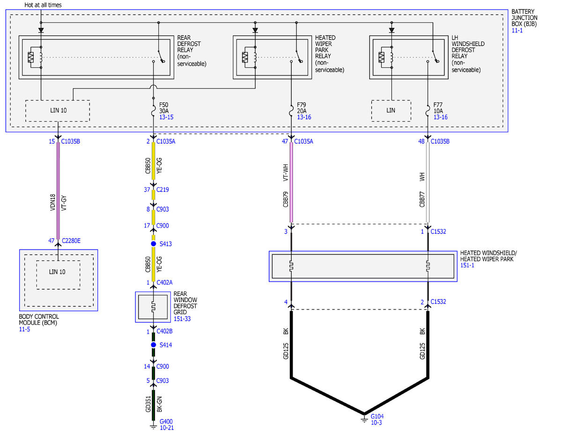Open the 13-16 reference under fuse F77
The image size is (562, 434).
tap(441, 117)
